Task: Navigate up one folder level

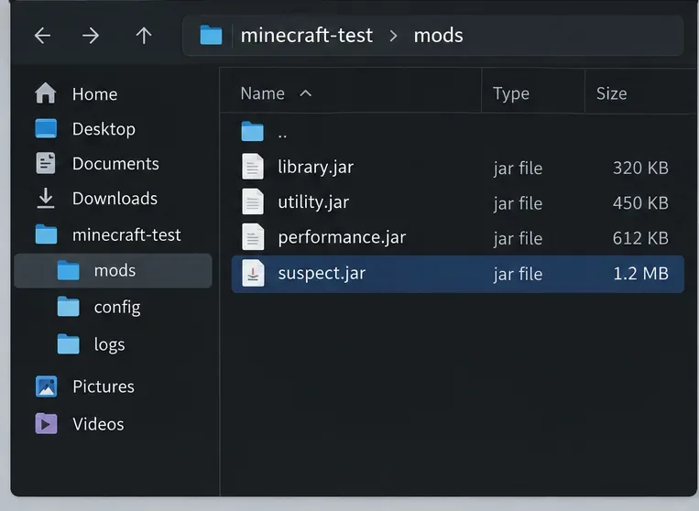Action: click(144, 36)
